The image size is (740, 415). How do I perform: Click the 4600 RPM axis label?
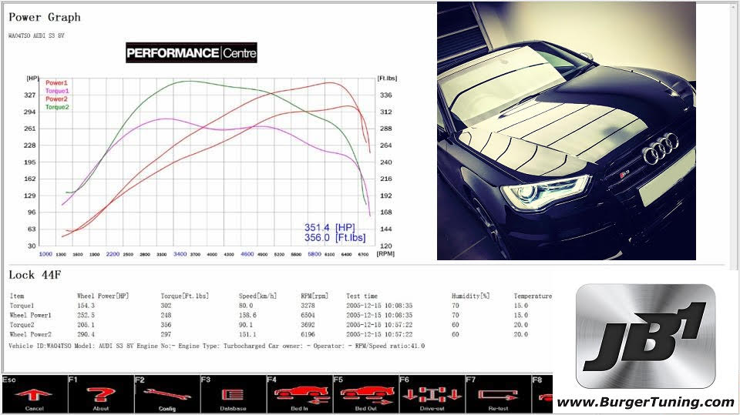[247, 254]
